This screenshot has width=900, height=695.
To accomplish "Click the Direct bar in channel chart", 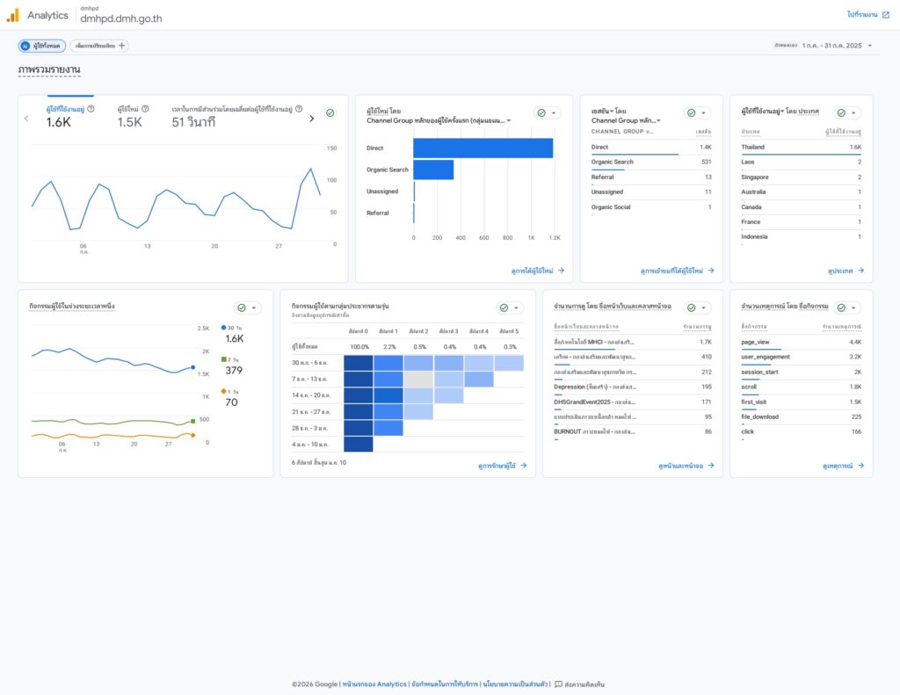I will [x=483, y=148].
